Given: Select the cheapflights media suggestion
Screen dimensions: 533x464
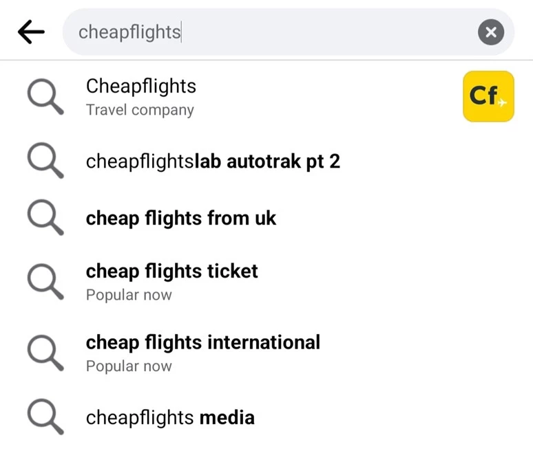Looking at the screenshot, I should coord(170,417).
